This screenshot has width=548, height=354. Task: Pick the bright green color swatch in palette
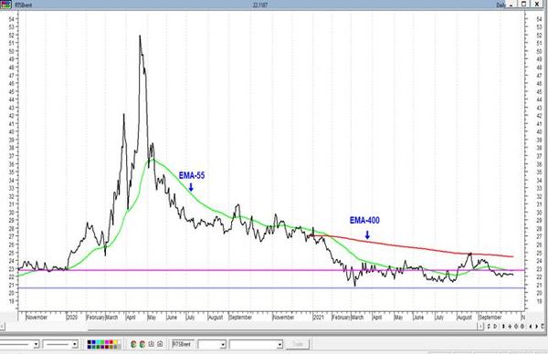coord(102,342)
